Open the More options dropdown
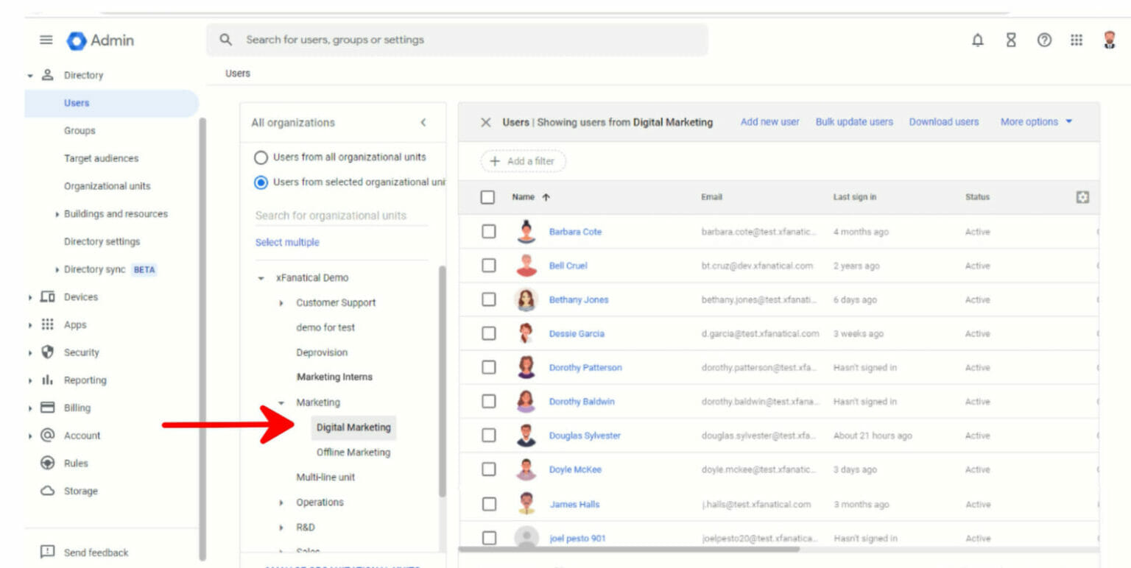1131x568 pixels. 1035,121
